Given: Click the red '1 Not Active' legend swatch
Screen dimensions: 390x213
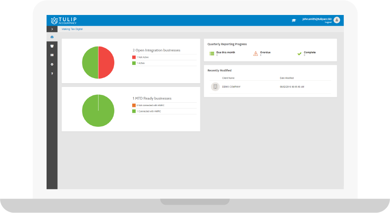Looking at the screenshot, I should tap(134, 57).
